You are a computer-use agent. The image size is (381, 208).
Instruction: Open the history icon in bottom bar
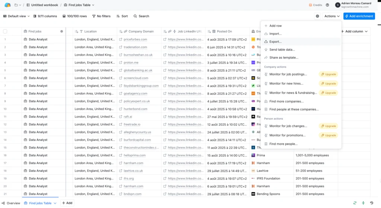pos(371,203)
